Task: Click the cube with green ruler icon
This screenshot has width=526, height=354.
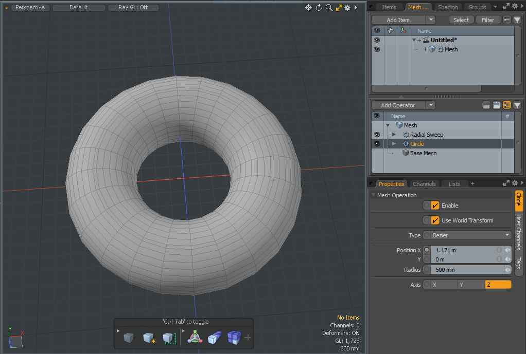Action: (168, 338)
